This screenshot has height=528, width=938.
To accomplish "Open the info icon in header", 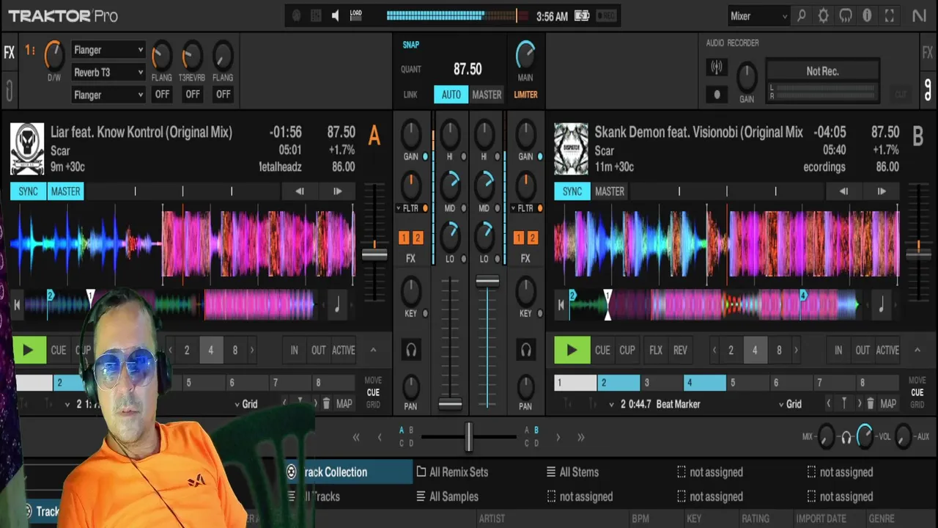I will tap(868, 15).
